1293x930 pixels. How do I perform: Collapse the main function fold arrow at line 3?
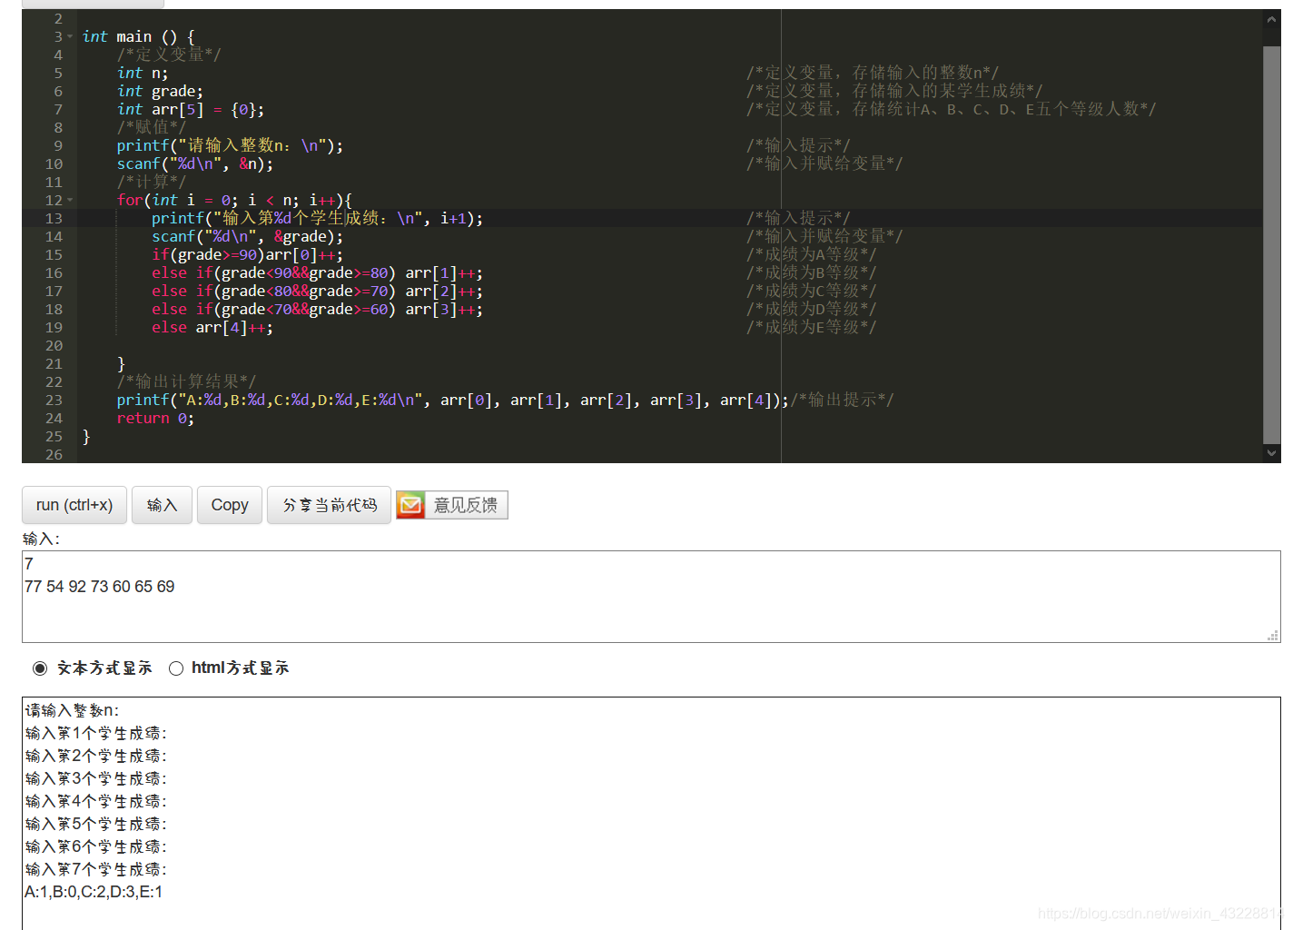(70, 37)
